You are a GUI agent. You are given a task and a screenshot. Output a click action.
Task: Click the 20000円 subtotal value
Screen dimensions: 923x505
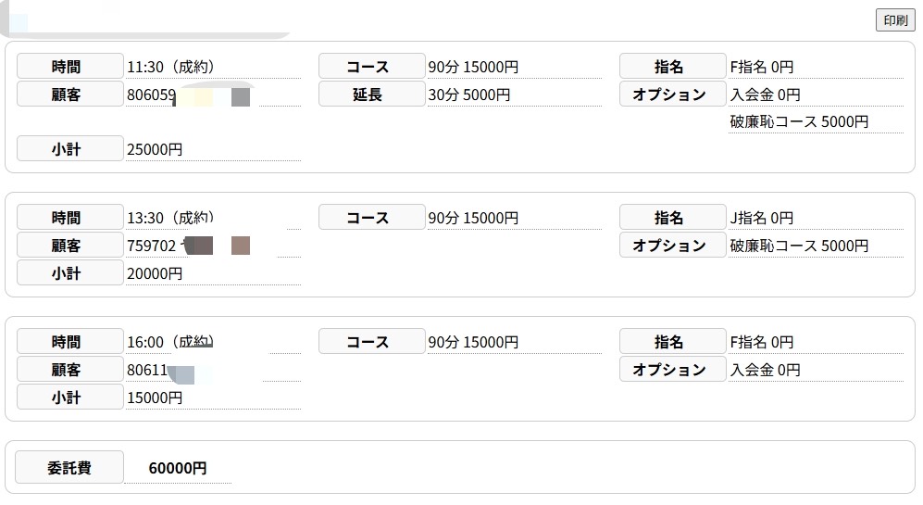155,273
